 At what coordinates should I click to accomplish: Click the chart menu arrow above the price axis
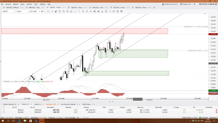click(x=205, y=14)
